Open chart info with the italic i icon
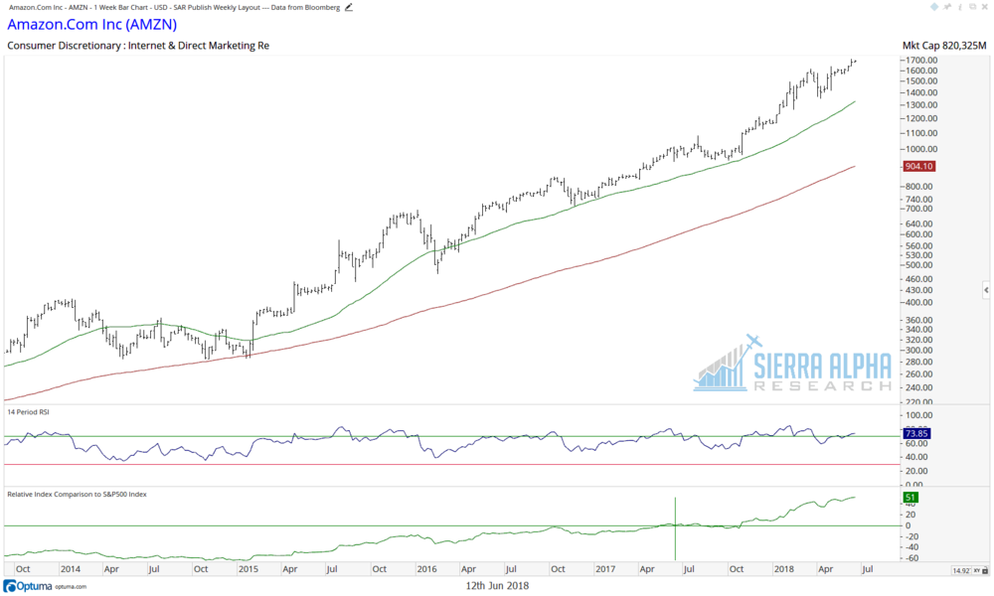Image resolution: width=994 pixels, height=596 pixels. [960, 7]
